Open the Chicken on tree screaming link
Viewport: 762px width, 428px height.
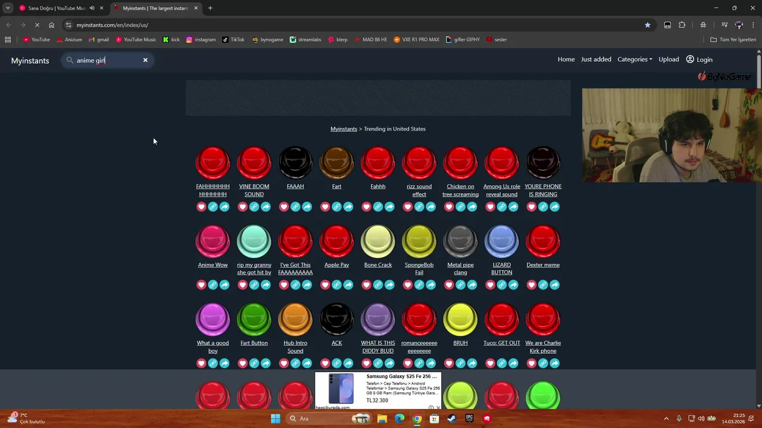click(x=461, y=190)
